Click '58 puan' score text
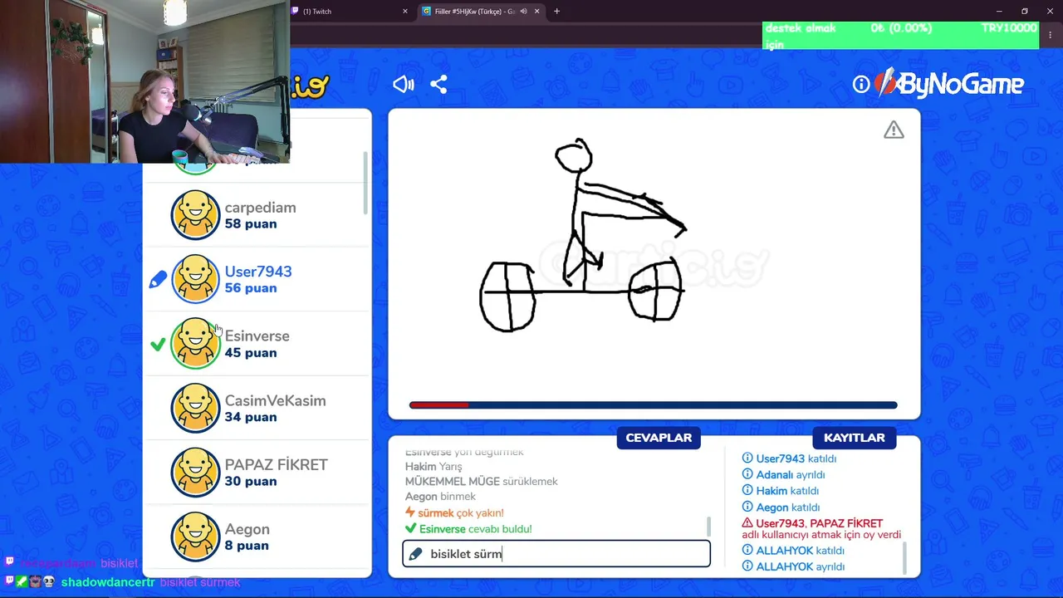Image resolution: width=1063 pixels, height=598 pixels. pos(251,224)
